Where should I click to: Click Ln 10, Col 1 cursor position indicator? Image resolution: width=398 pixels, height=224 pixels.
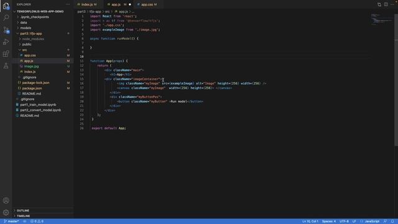(310, 222)
